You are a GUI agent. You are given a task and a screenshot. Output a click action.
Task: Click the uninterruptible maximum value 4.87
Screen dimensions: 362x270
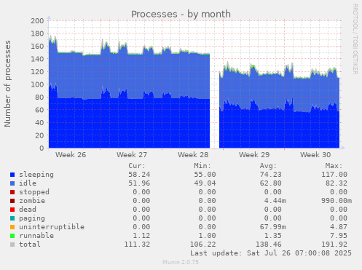(339, 227)
